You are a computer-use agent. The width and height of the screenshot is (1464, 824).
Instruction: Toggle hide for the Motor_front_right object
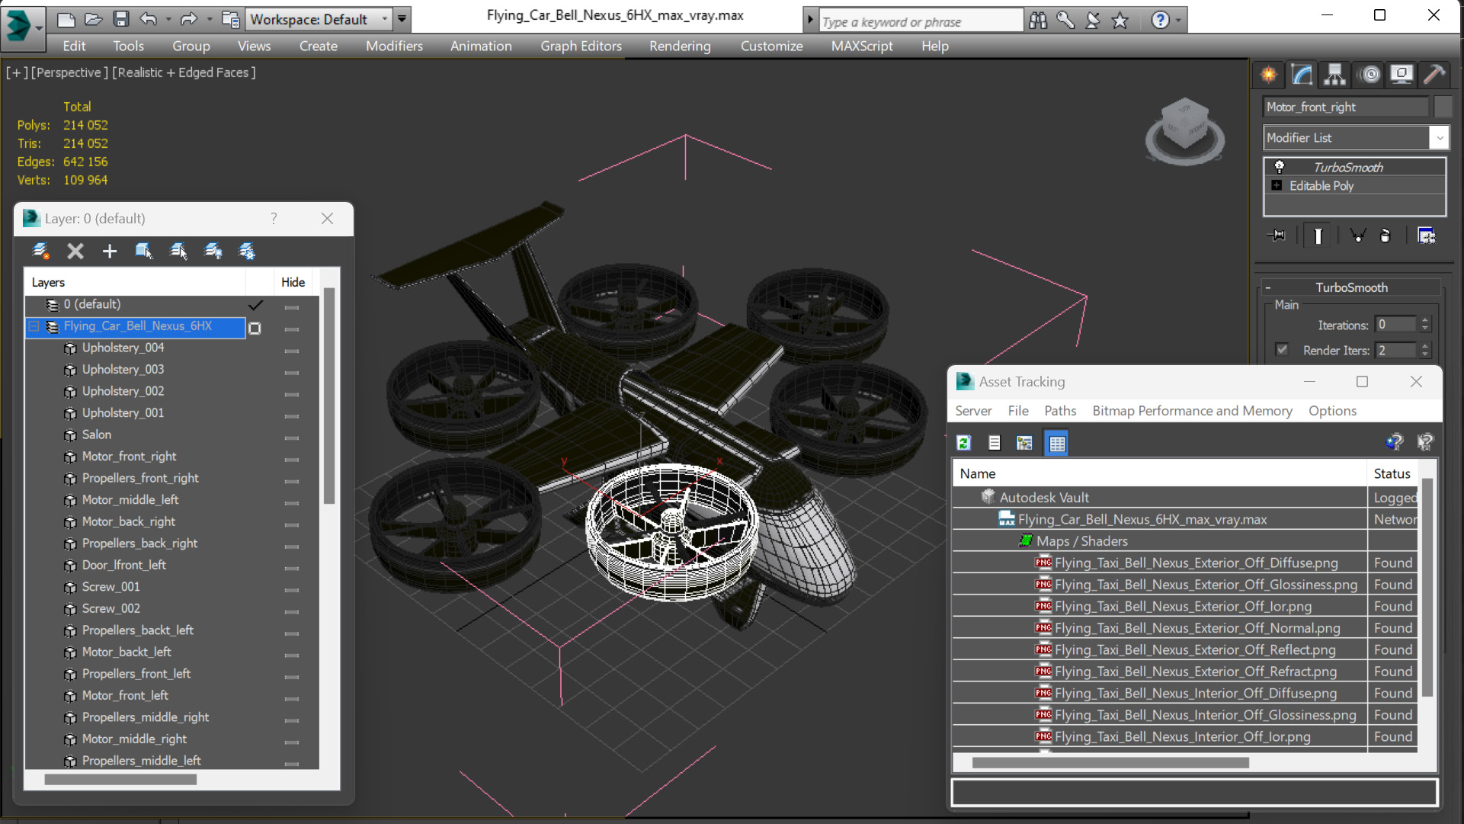(x=291, y=460)
